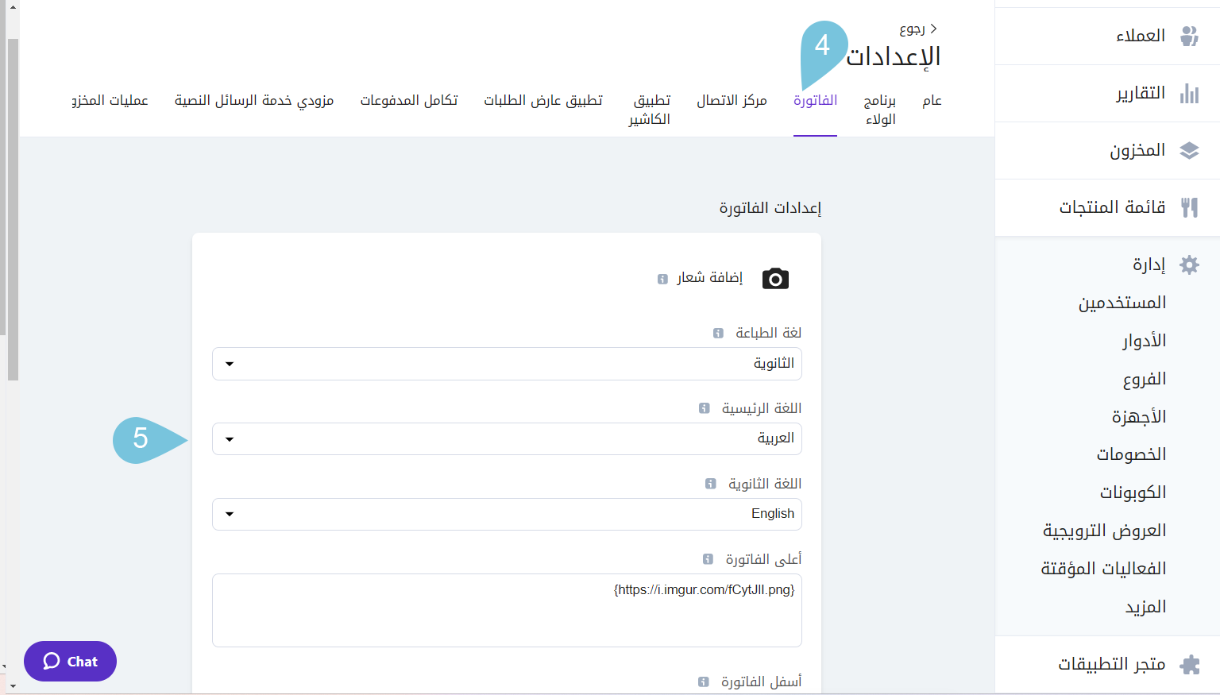Click the أعلى الفاتورة header text field
1220x695 pixels.
pos(507,610)
